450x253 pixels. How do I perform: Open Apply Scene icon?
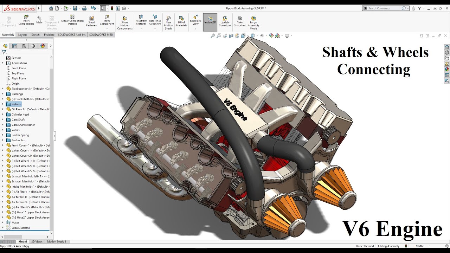pos(278,36)
